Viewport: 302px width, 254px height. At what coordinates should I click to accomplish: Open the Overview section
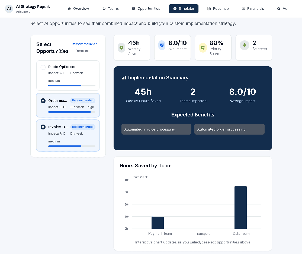(78, 8)
